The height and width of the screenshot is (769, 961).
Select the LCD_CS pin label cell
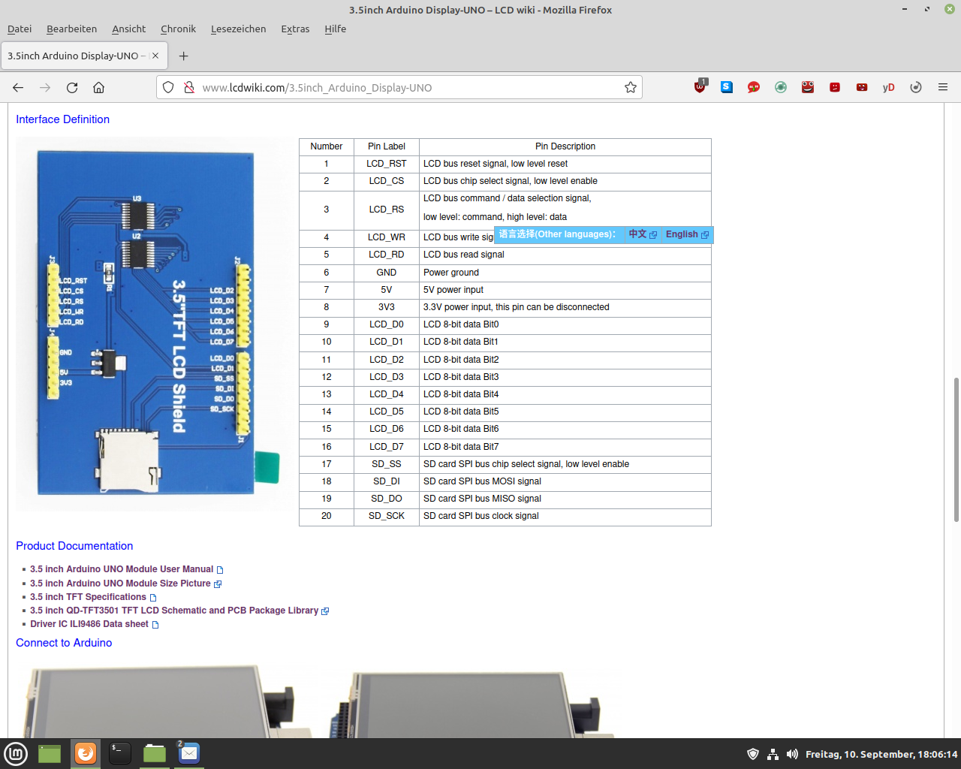[387, 181]
